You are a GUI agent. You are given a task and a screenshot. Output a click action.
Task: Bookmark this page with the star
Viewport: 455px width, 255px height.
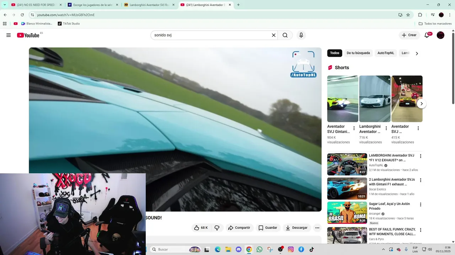tap(408, 15)
